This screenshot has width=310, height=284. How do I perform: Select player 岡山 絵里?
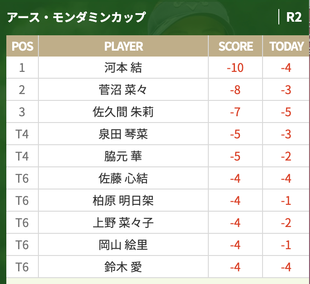(x=123, y=245)
